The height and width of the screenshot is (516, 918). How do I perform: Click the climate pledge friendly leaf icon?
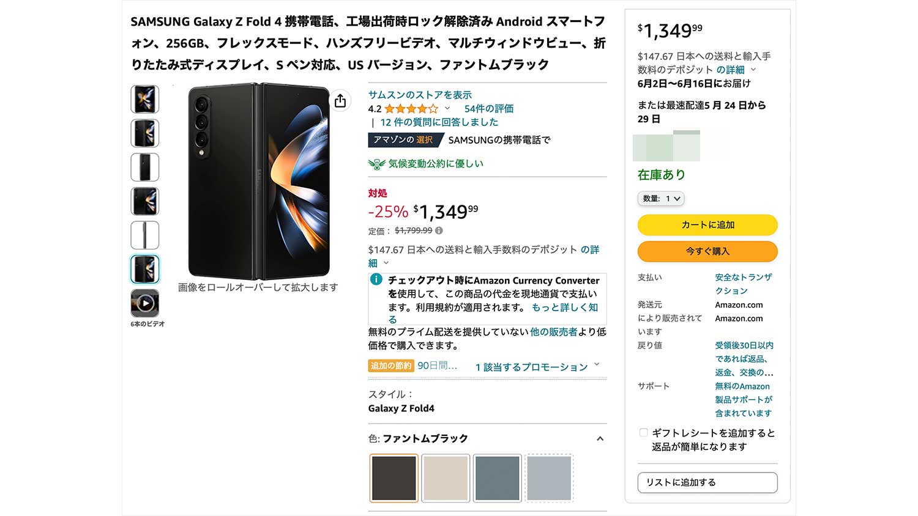(x=376, y=164)
